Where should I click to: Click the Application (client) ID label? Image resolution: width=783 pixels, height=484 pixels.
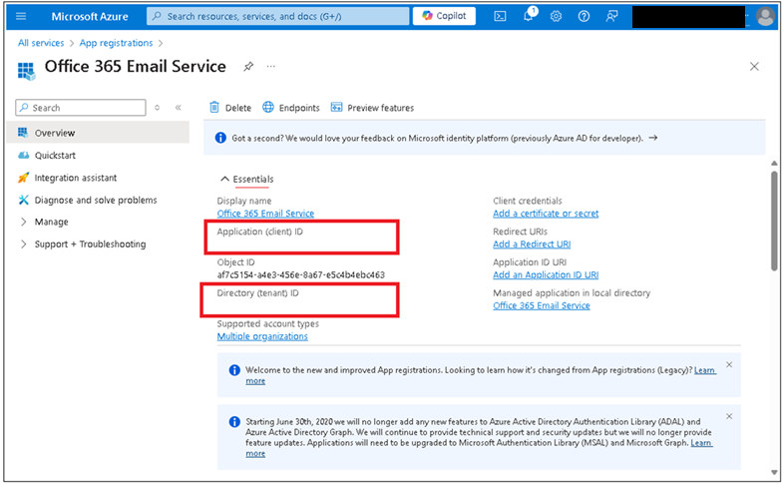259,232
